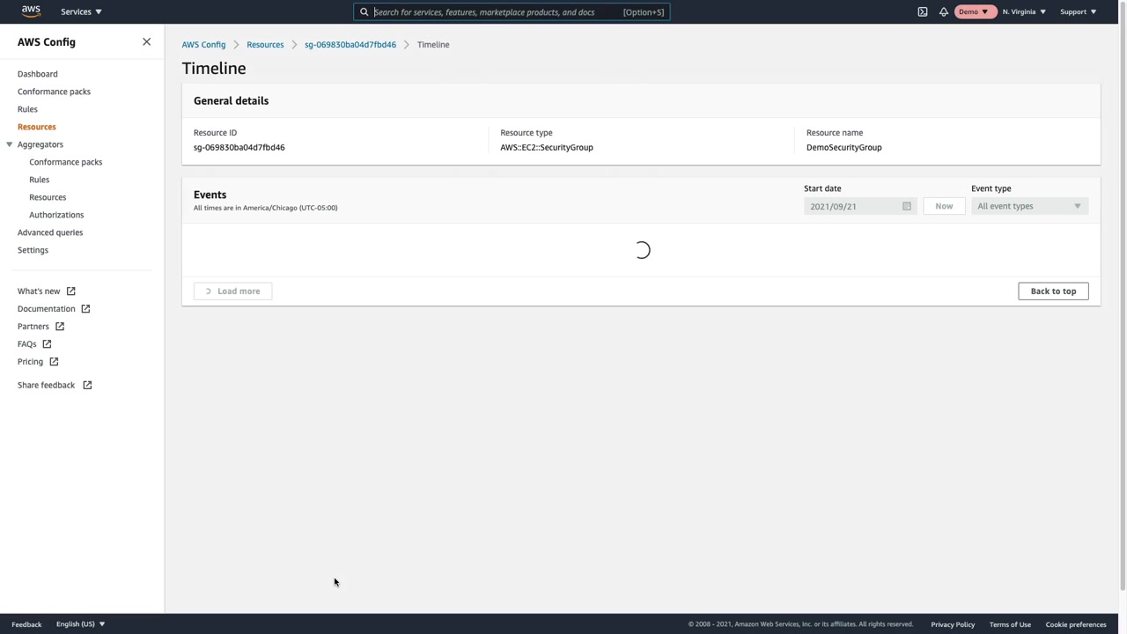Open external link icon beside Pricing

point(54,362)
